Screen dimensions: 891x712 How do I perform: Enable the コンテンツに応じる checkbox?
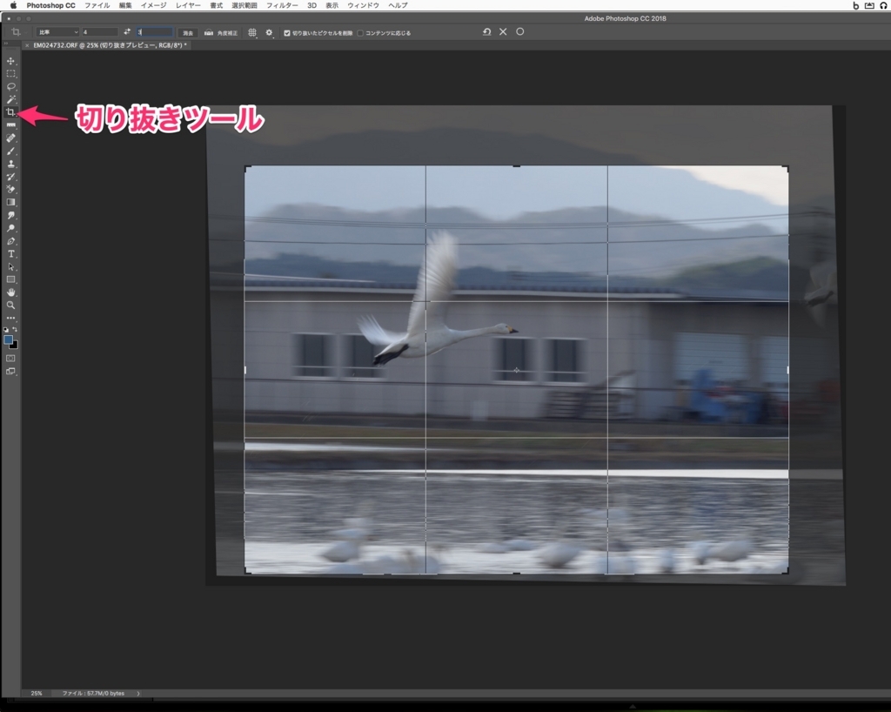pos(361,33)
